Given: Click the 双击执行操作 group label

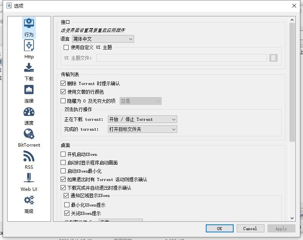Looking at the screenshot, I should pos(78,109).
